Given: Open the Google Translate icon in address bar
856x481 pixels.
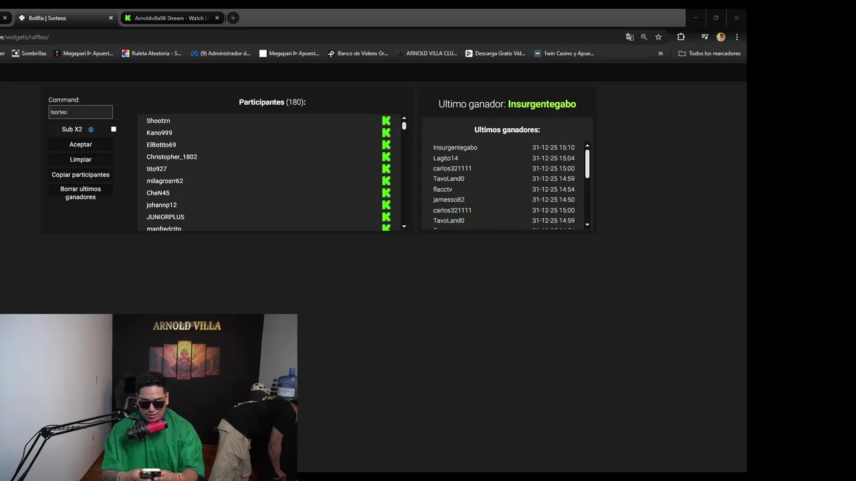Looking at the screenshot, I should click(x=629, y=37).
